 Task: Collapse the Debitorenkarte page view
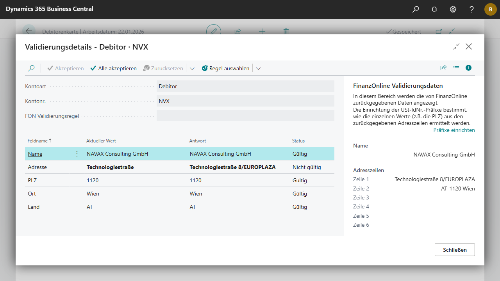click(x=452, y=32)
